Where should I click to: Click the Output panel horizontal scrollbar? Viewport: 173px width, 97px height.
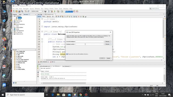tap(64, 83)
